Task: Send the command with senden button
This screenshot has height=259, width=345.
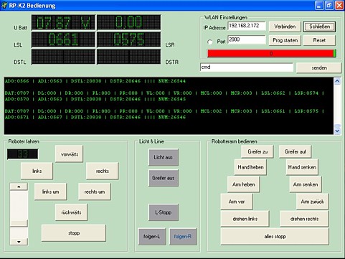Action: pos(319,68)
